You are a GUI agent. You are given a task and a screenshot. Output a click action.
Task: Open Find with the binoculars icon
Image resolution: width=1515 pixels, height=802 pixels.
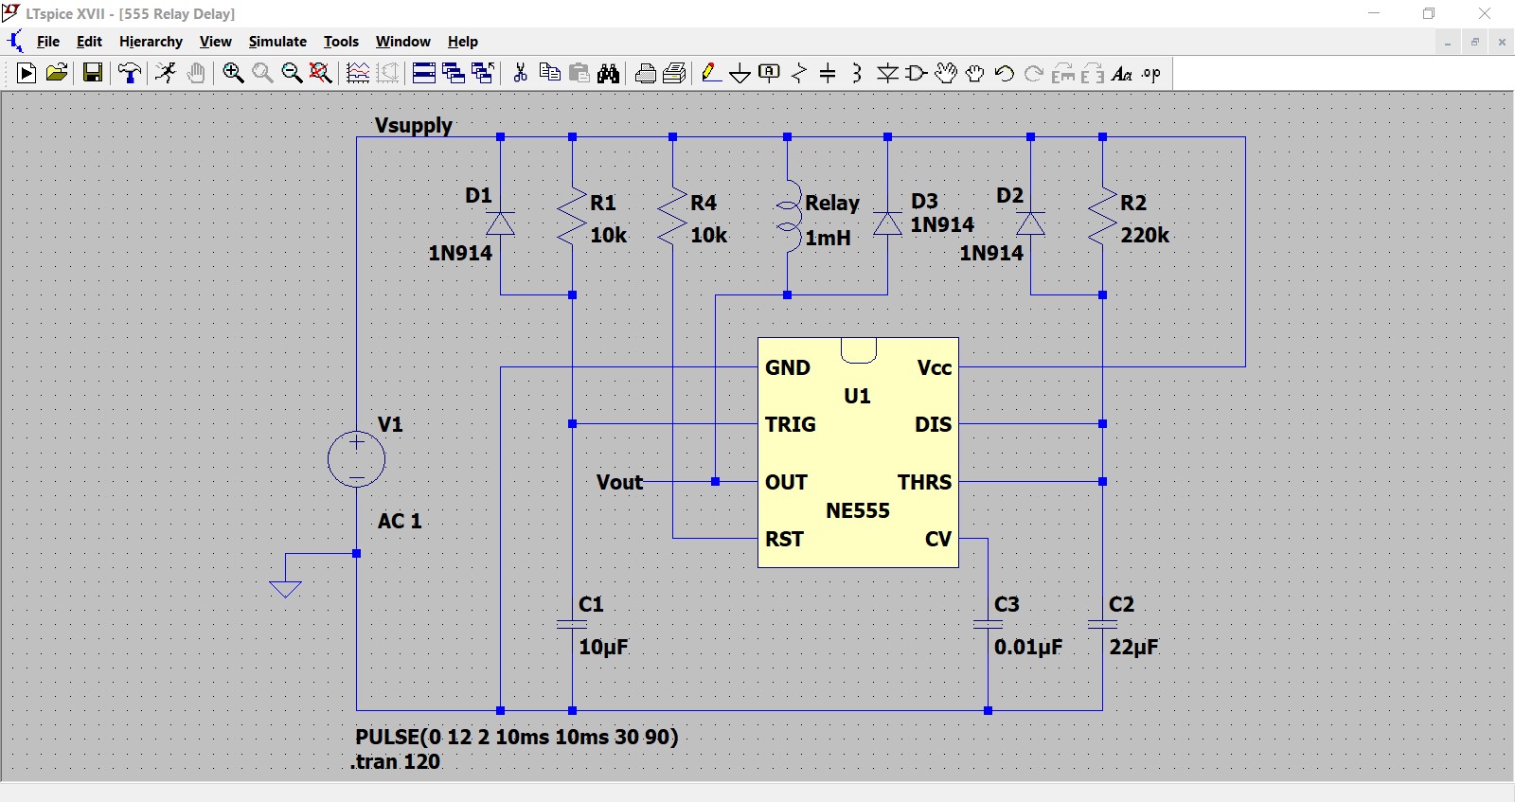[609, 73]
